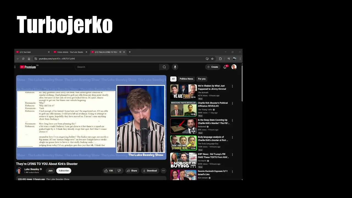The image size is (352, 198).
Task: Open Charlie Kirk Shooter's Political Affiliation video title
Action: tap(213, 105)
